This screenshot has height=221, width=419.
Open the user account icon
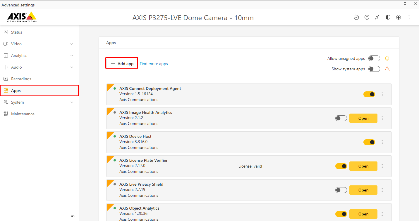399,17
